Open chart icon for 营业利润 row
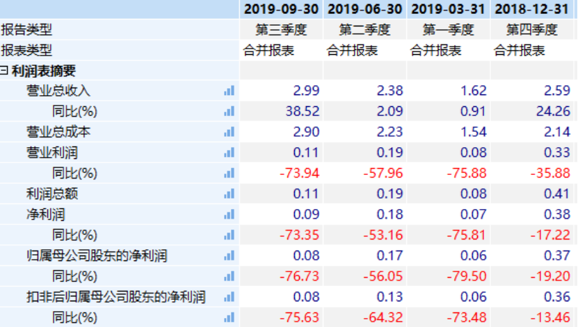578x327 pixels. coord(229,152)
